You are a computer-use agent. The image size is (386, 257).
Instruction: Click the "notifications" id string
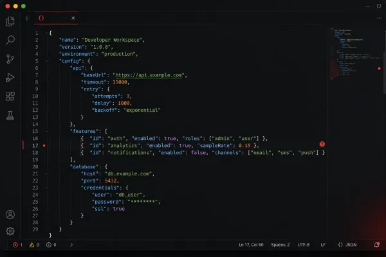click(x=130, y=153)
